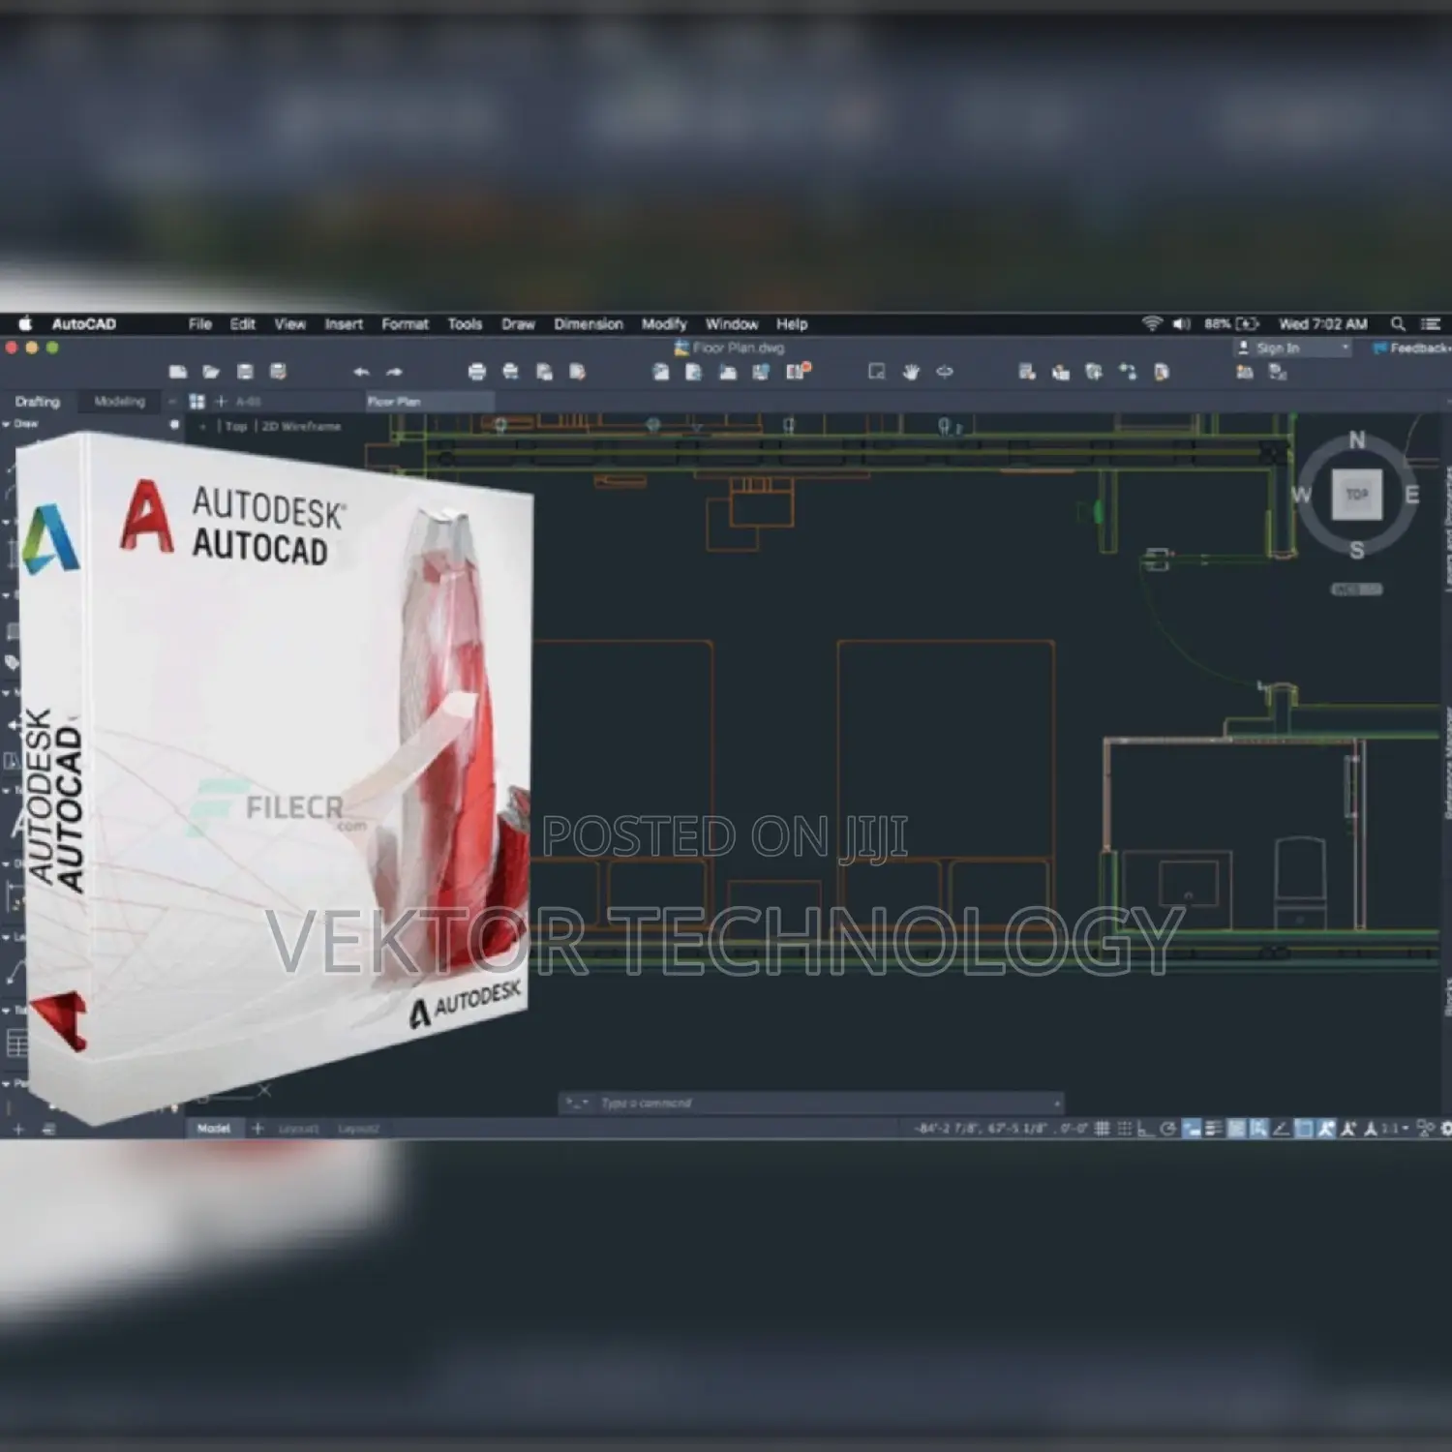Toggle Snap mode dotted grid icon
1452x1452 pixels.
tap(1124, 1129)
